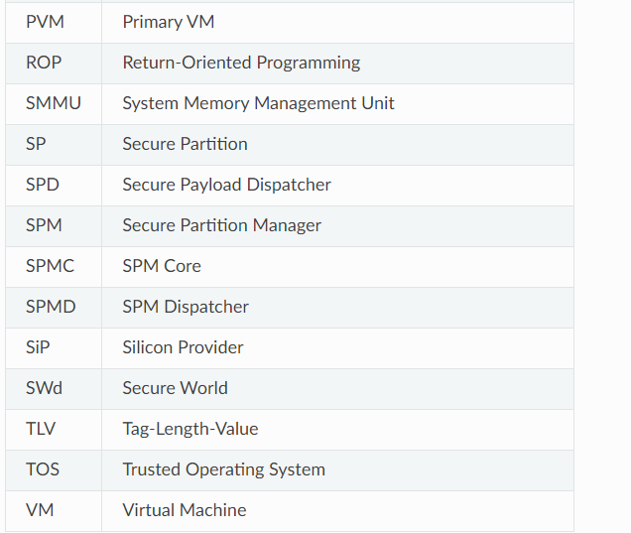Image resolution: width=631 pixels, height=533 pixels.
Task: Select Trusted Operating System text
Action: coord(223,469)
